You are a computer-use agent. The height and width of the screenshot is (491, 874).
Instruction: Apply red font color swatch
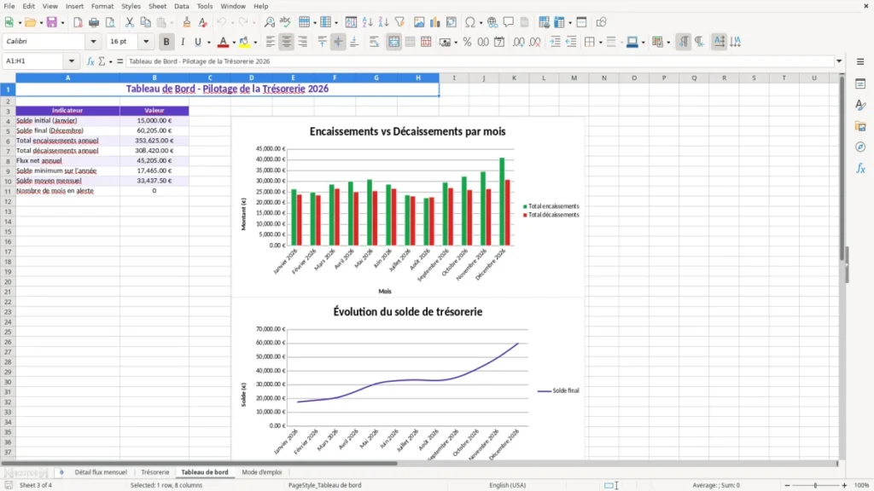coord(223,42)
